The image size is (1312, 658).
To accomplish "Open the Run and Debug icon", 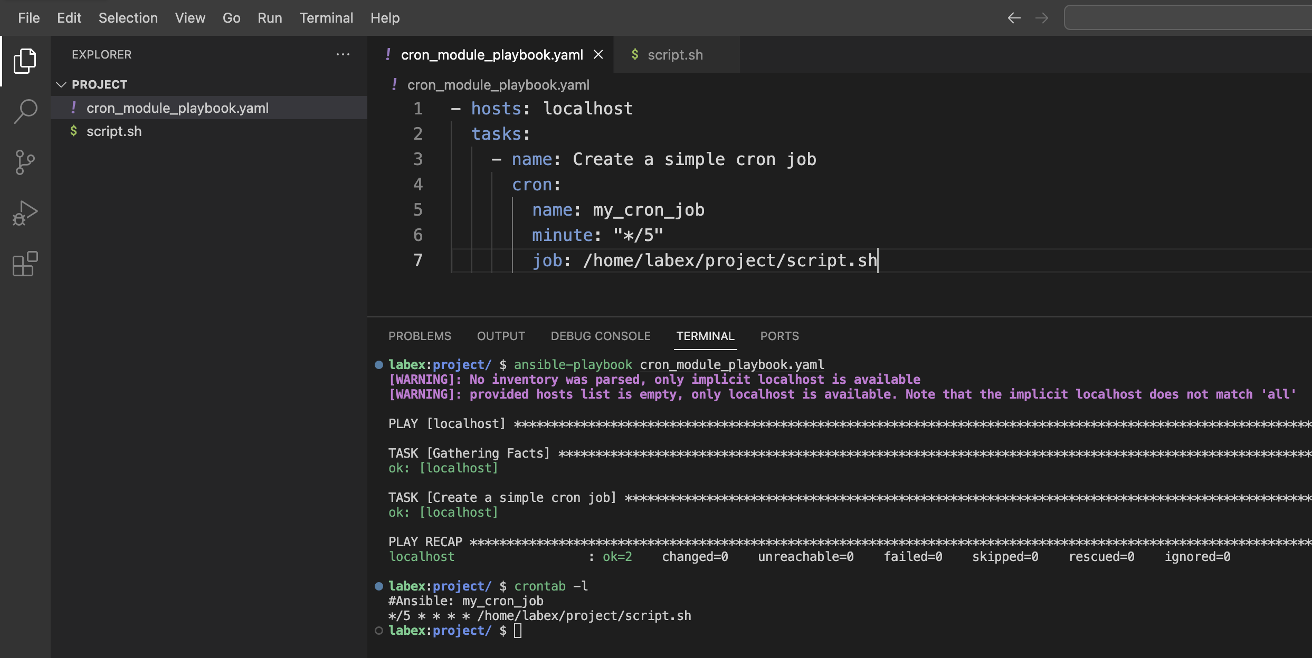I will click(25, 213).
